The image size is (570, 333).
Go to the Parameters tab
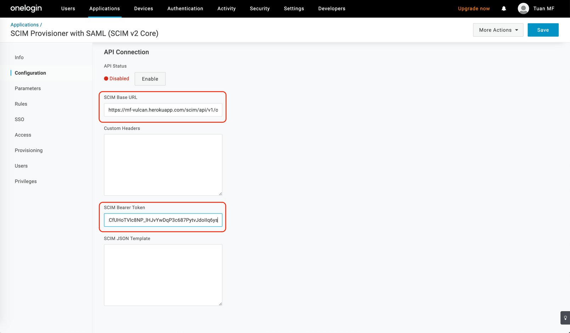pyautogui.click(x=28, y=88)
